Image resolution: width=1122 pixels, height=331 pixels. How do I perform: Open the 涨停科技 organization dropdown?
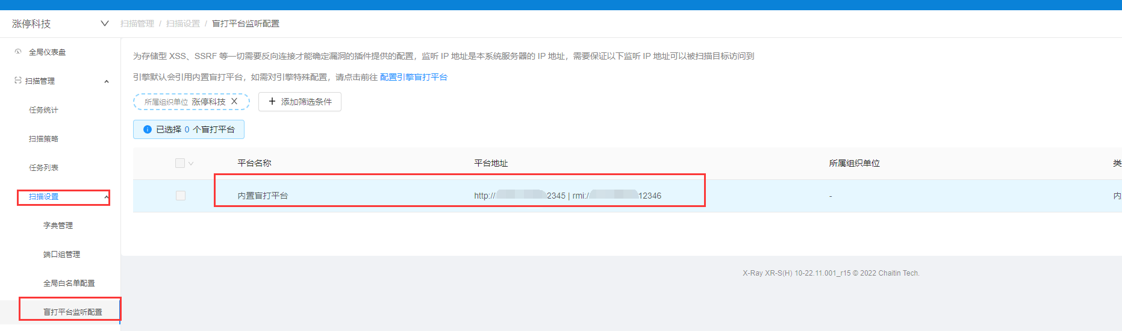(x=104, y=23)
